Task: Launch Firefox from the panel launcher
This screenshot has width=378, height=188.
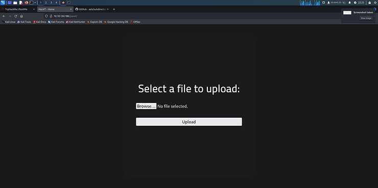Action: tap(26, 3)
